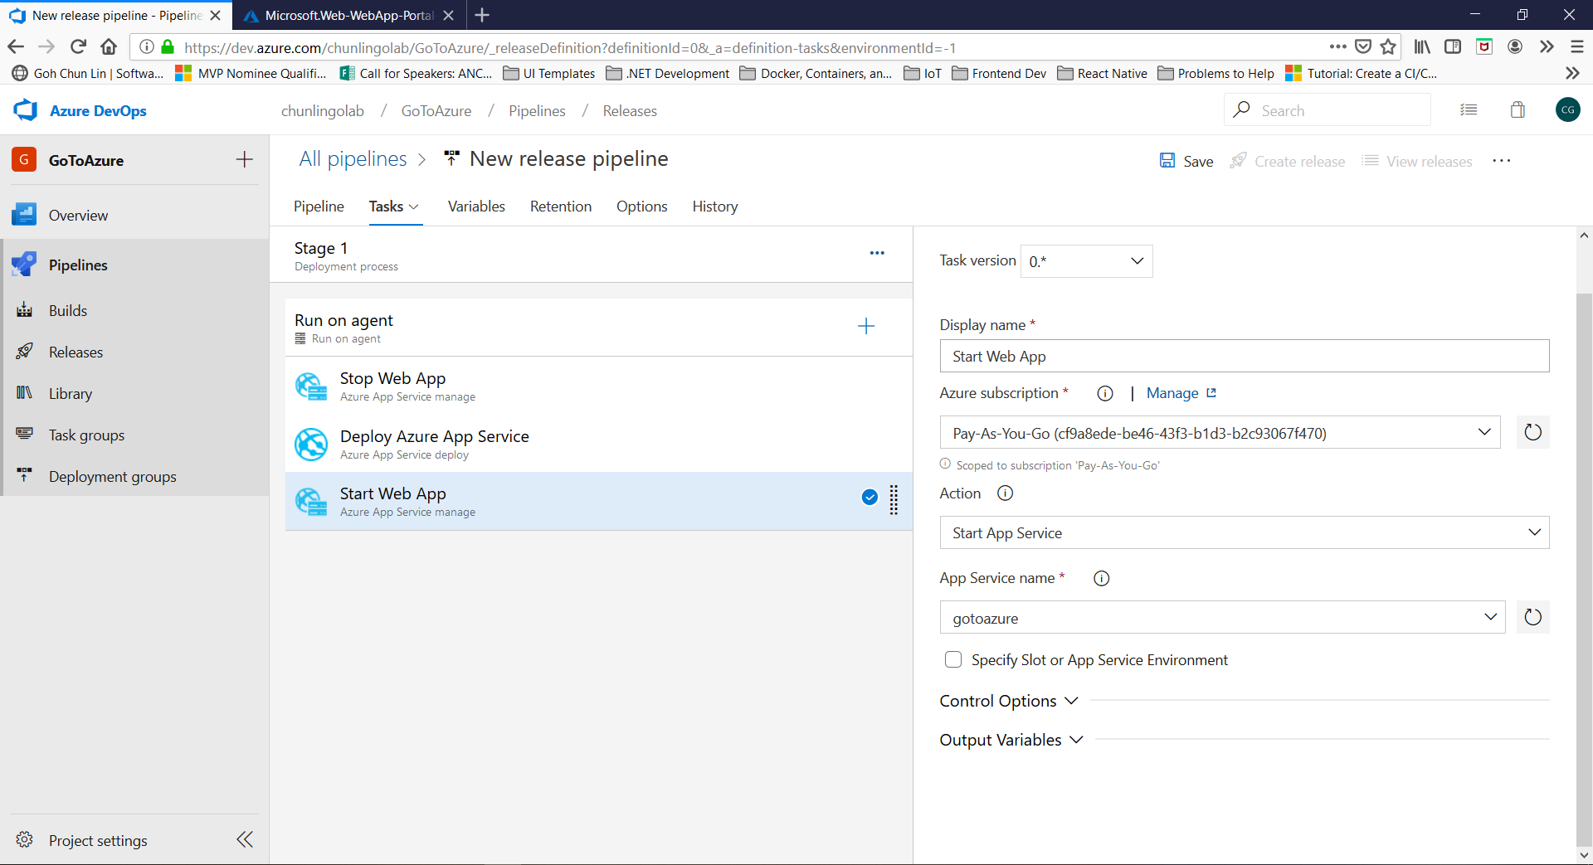The height and width of the screenshot is (865, 1593).
Task: Switch to the Options tab
Action: pyautogui.click(x=641, y=207)
